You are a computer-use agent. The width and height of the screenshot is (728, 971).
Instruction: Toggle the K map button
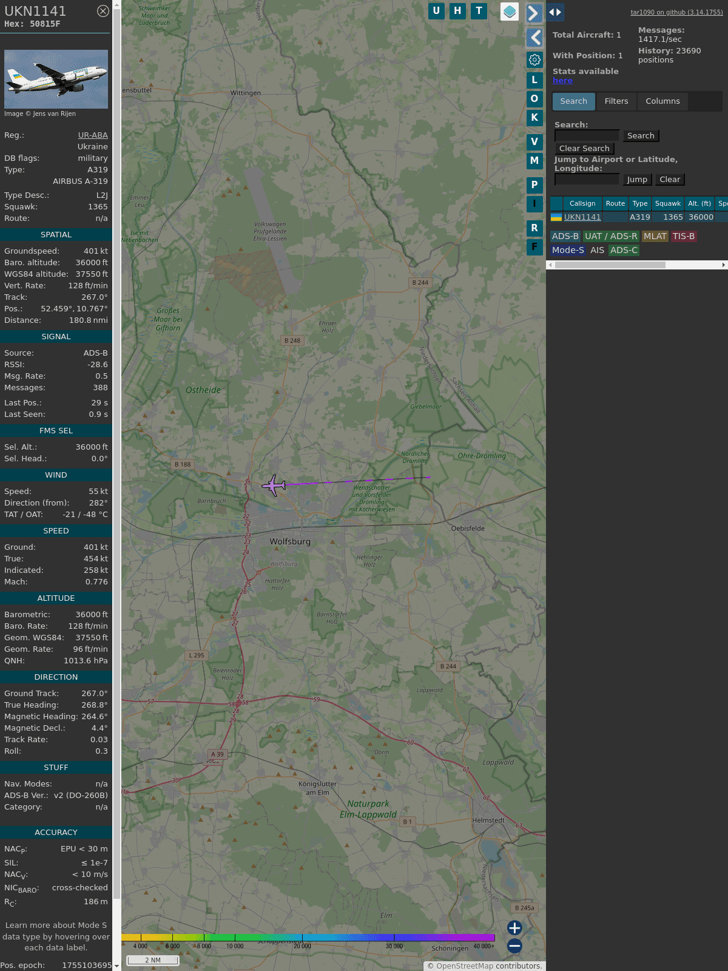pos(534,118)
